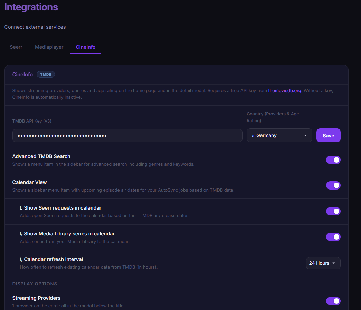The height and width of the screenshot is (310, 361).
Task: Click the TMDB API Key input field
Action: 127,136
